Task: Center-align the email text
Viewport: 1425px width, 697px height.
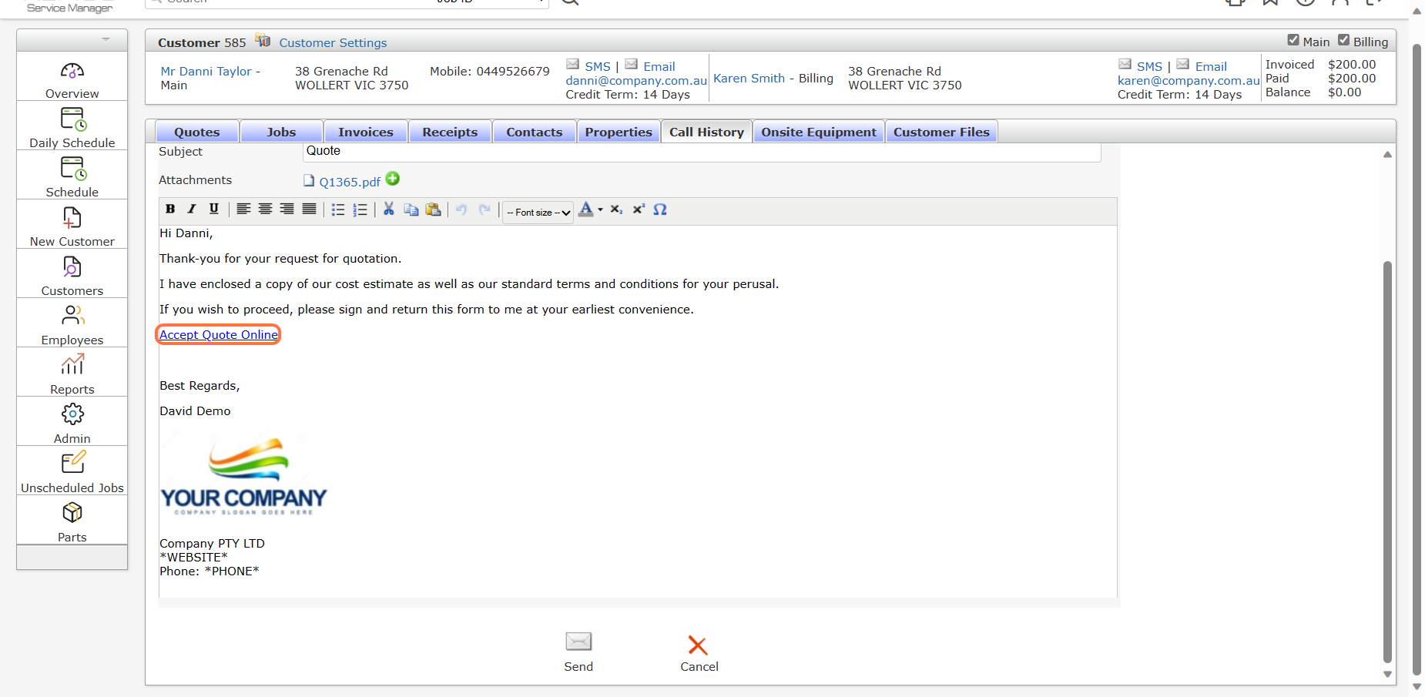Action: point(265,209)
